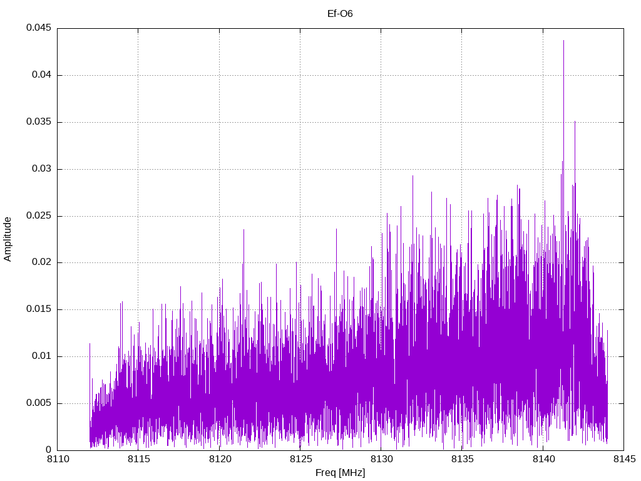The height and width of the screenshot is (481, 641).
Task: Click the tallest spectrum peak near 8141 MHz
Action: (x=564, y=41)
